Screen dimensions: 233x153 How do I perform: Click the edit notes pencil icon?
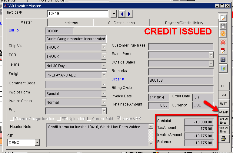(x=223, y=50)
